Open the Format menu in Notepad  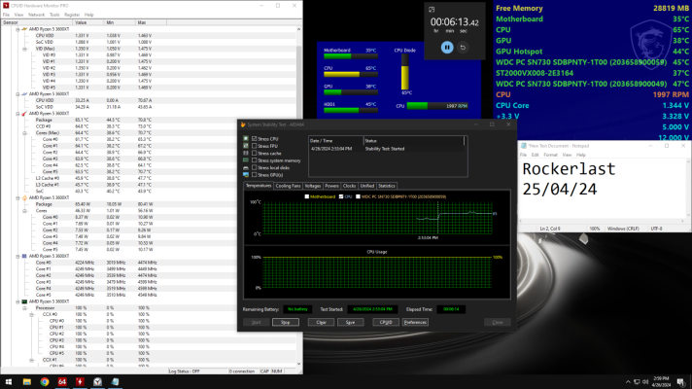pos(550,155)
